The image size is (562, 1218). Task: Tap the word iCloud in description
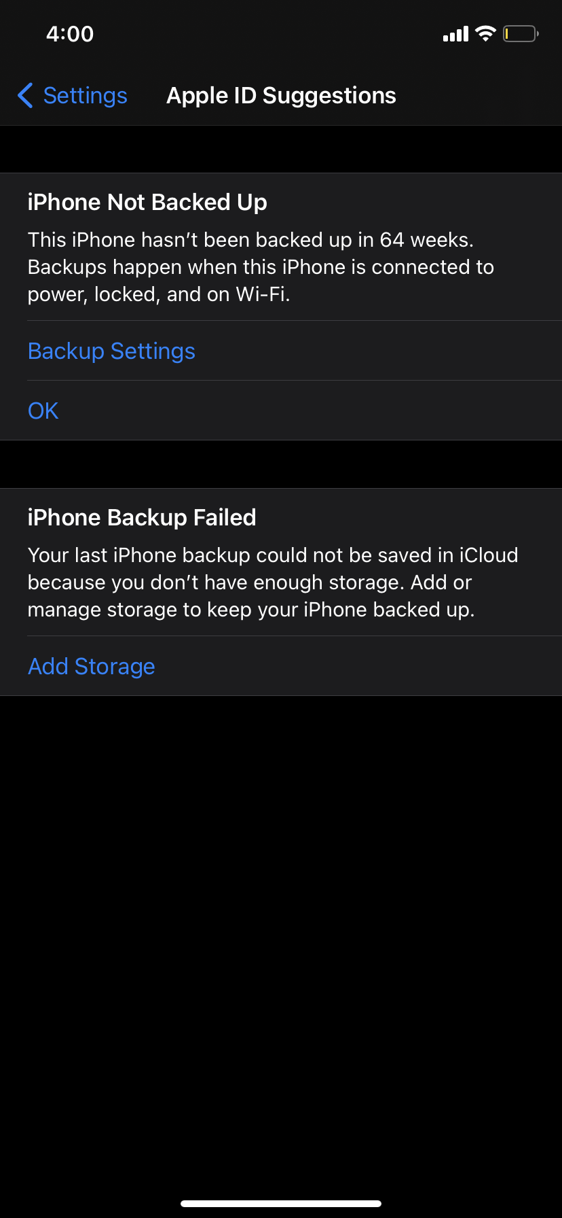(489, 555)
